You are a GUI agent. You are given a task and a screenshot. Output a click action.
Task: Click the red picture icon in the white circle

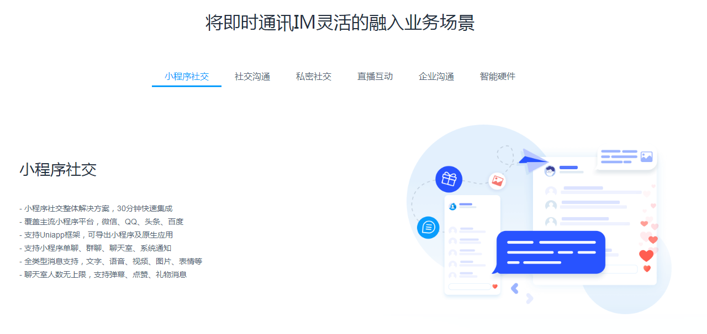click(497, 181)
